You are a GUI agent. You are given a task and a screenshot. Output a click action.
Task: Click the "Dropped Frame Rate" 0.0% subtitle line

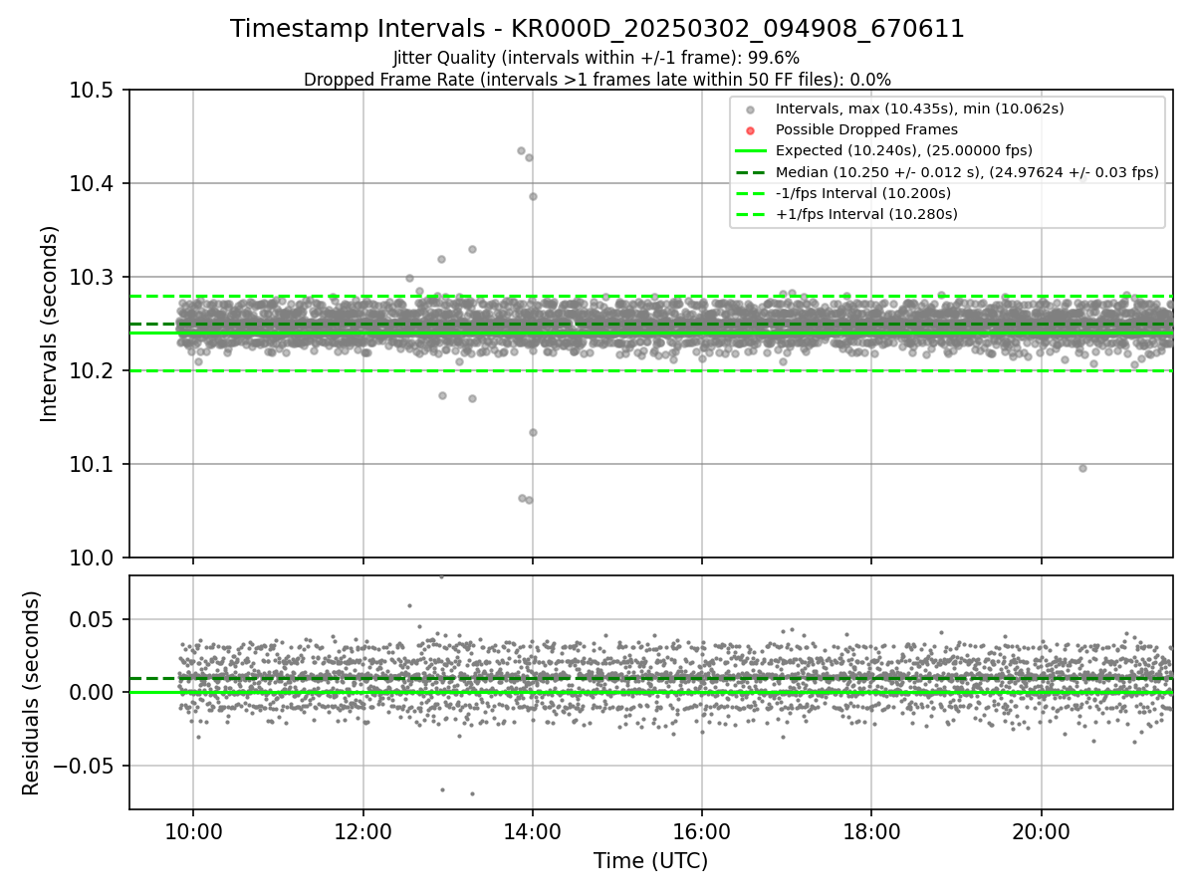(597, 79)
